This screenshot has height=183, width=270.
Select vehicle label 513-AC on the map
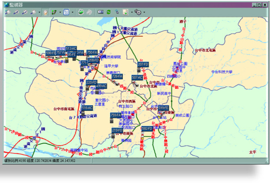tap(71, 49)
